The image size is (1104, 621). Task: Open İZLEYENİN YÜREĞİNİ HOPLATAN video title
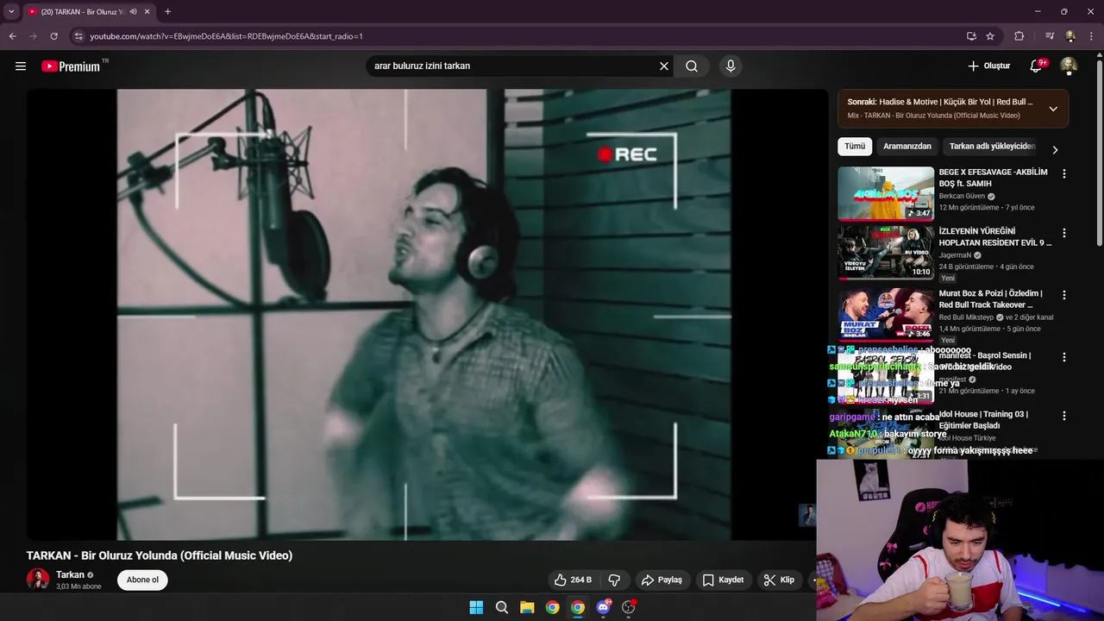[994, 237]
